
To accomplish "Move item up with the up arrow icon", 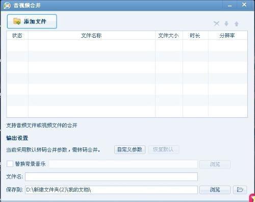I will pyautogui.click(x=237, y=24).
